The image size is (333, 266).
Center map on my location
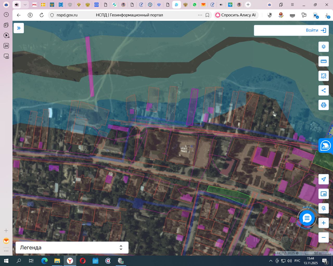[x=324, y=179]
